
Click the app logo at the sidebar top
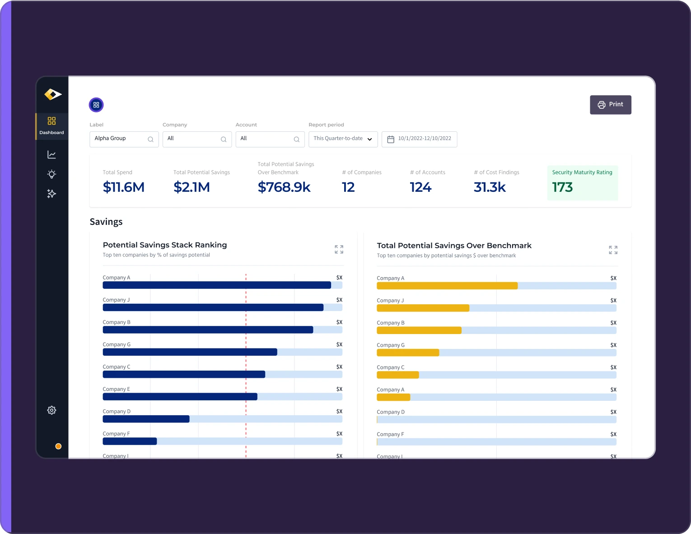pyautogui.click(x=53, y=94)
